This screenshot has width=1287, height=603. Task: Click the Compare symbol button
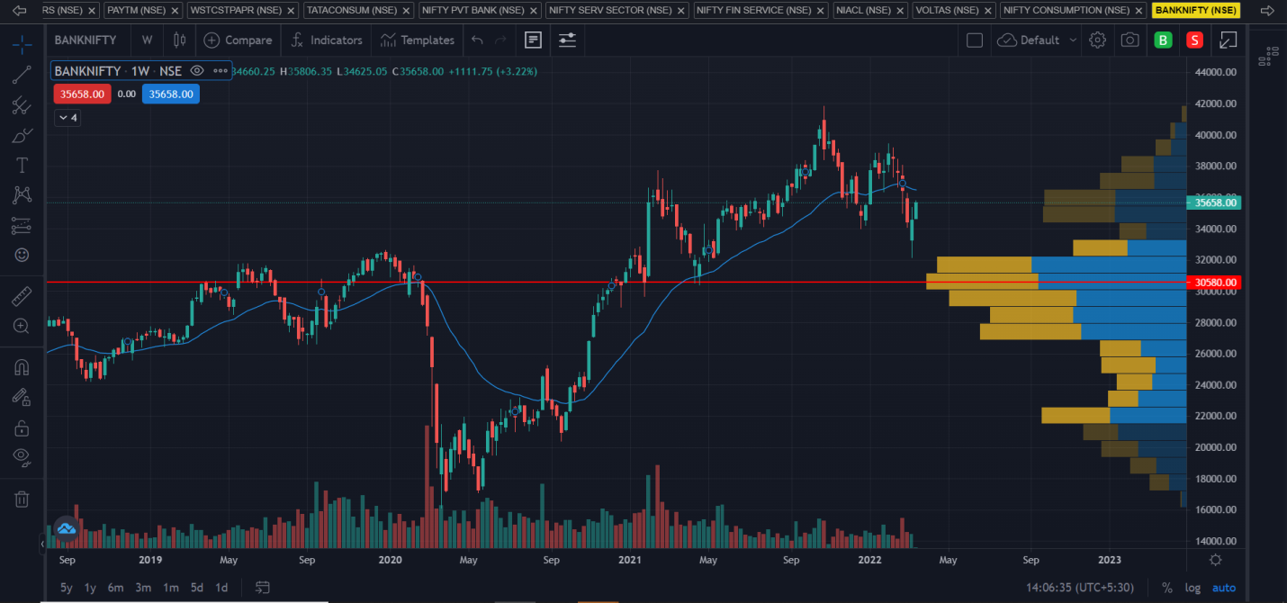tap(238, 40)
